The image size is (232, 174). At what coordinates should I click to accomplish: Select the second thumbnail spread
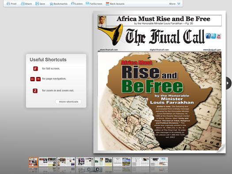[x=47, y=162]
